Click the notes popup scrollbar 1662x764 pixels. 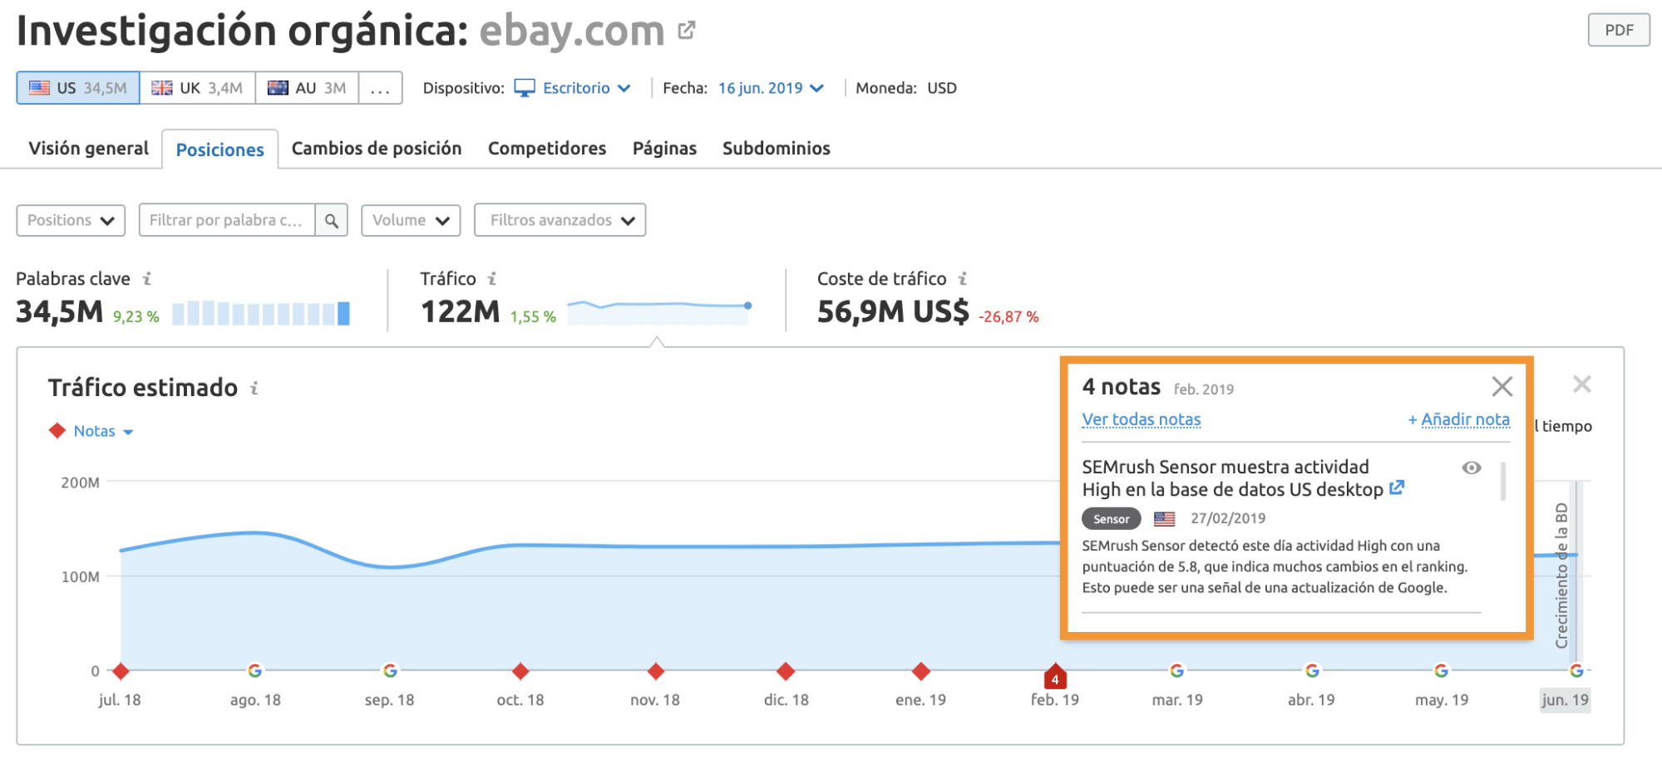(1502, 481)
